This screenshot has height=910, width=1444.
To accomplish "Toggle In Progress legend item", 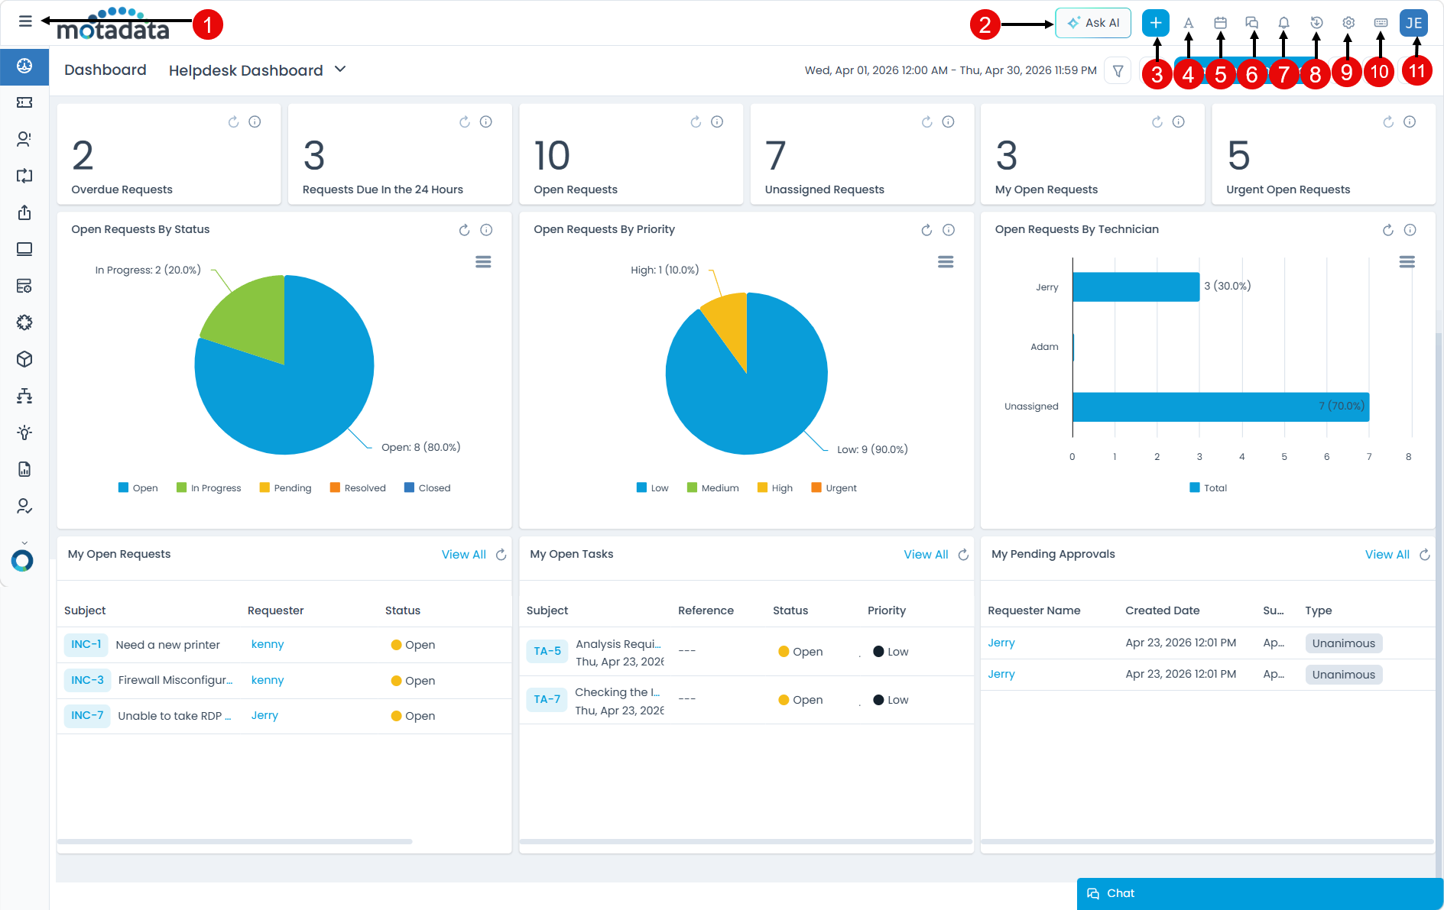I will [209, 488].
